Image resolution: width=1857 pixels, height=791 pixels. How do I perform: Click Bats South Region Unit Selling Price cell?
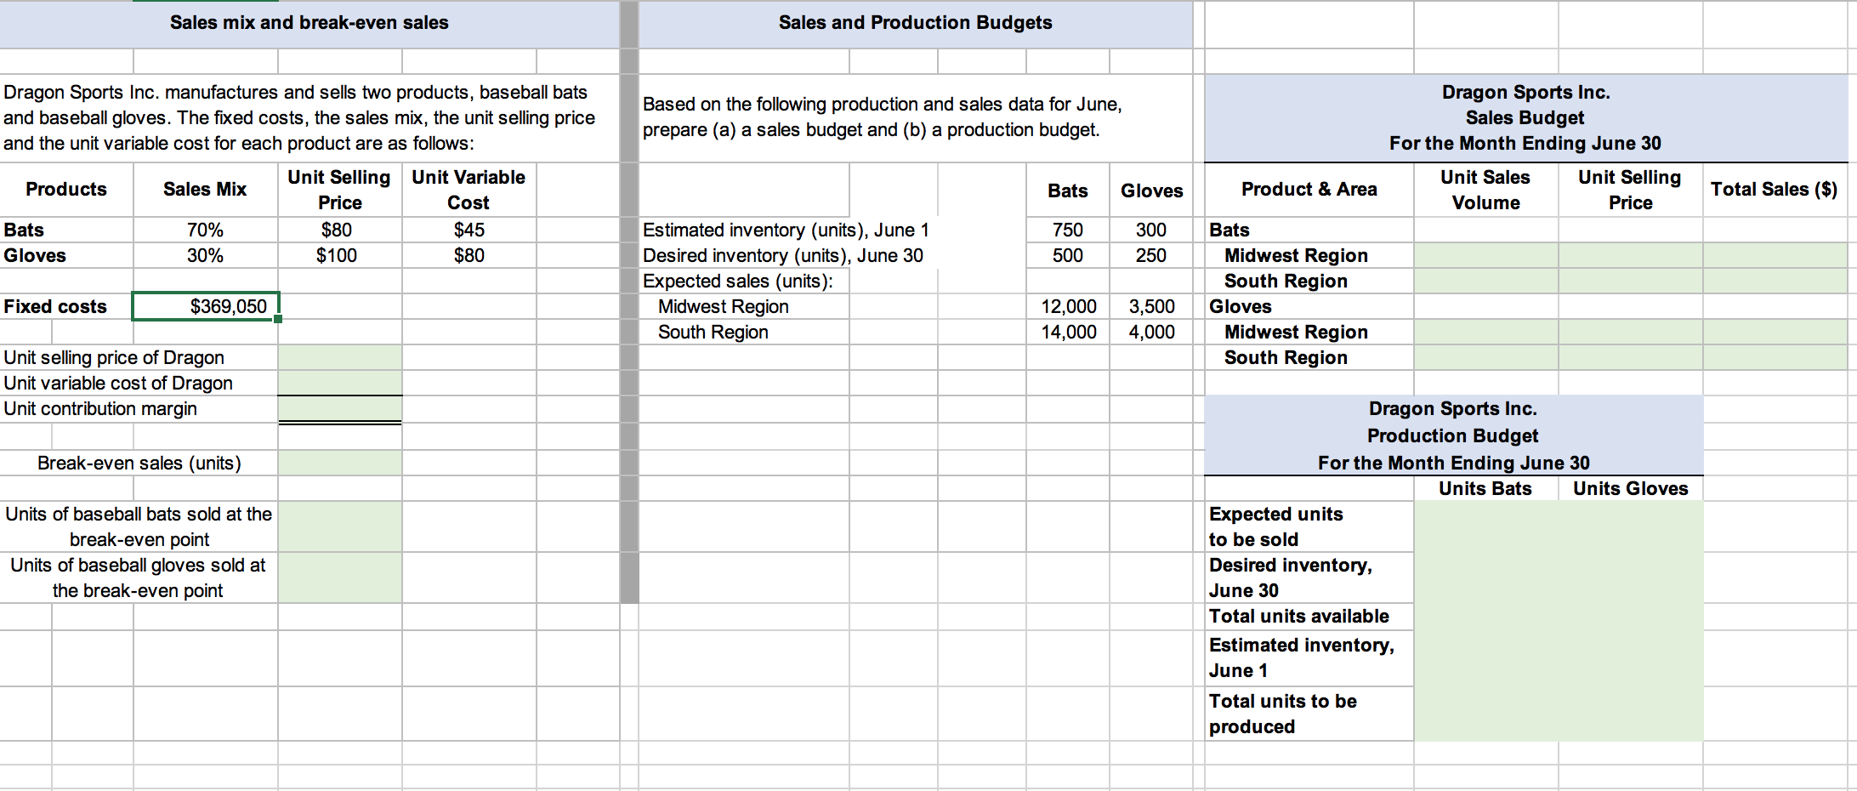tap(1631, 281)
